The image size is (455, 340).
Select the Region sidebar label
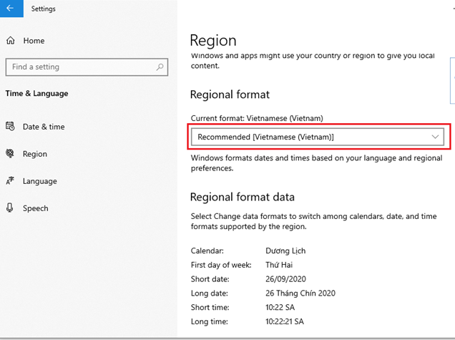(35, 154)
